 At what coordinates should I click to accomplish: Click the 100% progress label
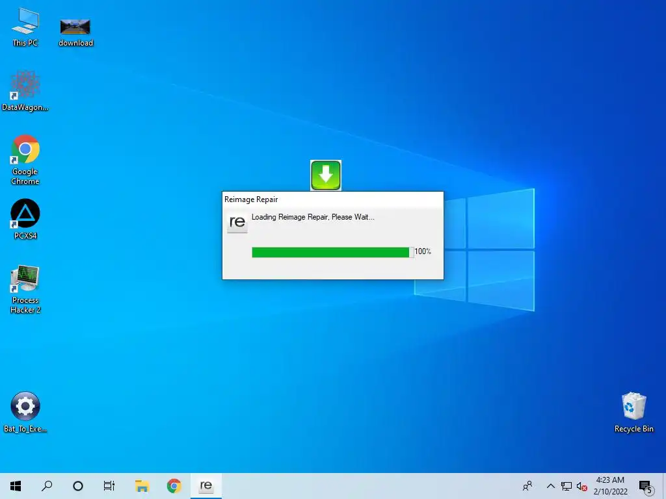pos(423,251)
